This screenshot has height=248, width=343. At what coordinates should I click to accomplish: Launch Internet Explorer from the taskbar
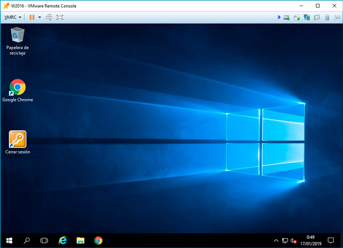click(x=63, y=241)
